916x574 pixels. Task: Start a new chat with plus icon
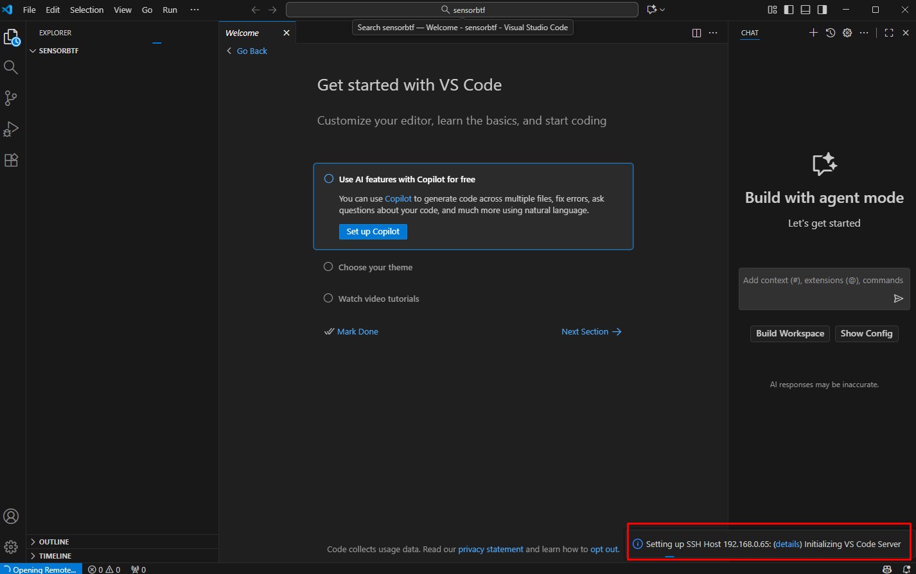pos(813,33)
